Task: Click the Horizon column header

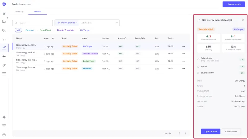Action: click(105, 38)
